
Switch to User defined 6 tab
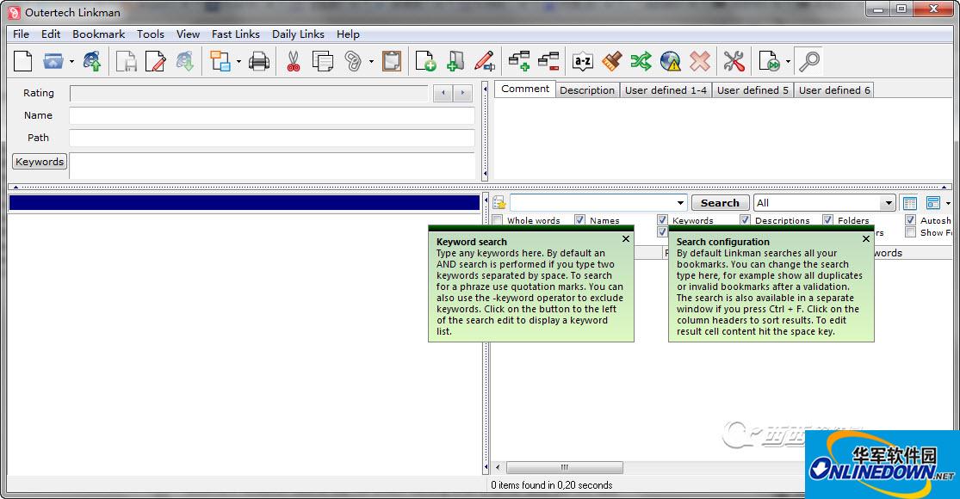tap(834, 90)
